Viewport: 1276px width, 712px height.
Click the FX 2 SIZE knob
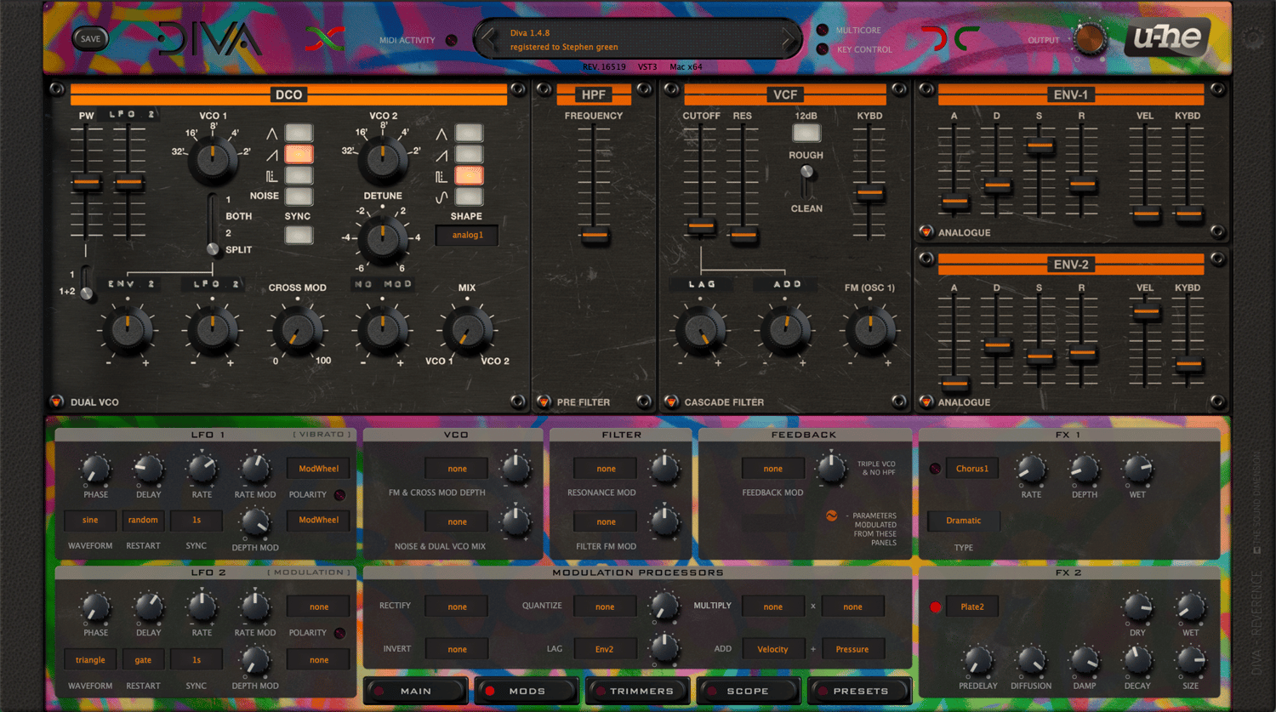1190,660
